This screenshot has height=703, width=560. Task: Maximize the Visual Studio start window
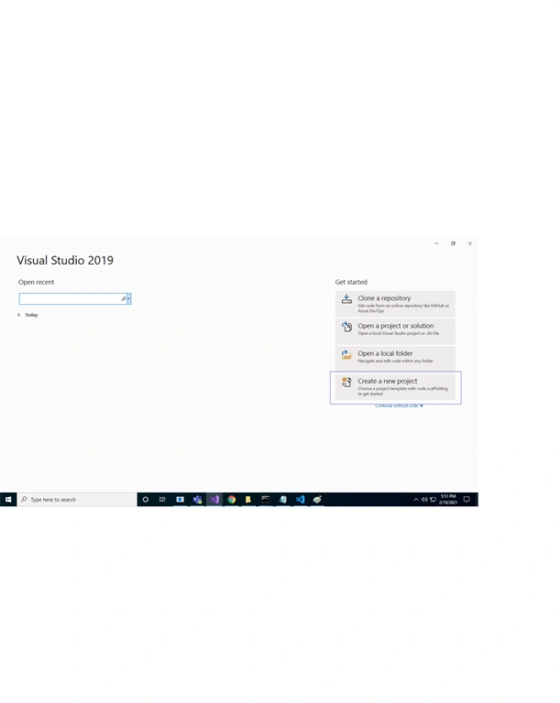point(453,243)
